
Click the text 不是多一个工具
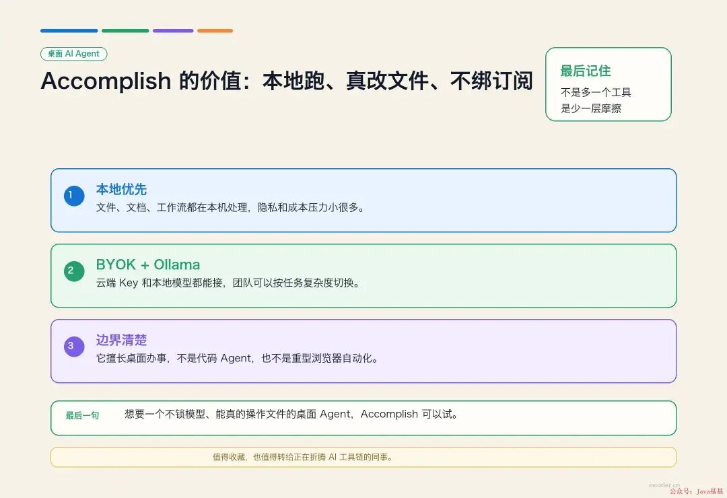(x=596, y=92)
